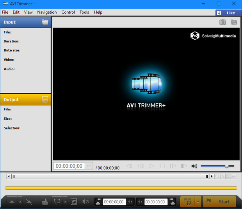Toggle the audio silence icon

click(85, 202)
